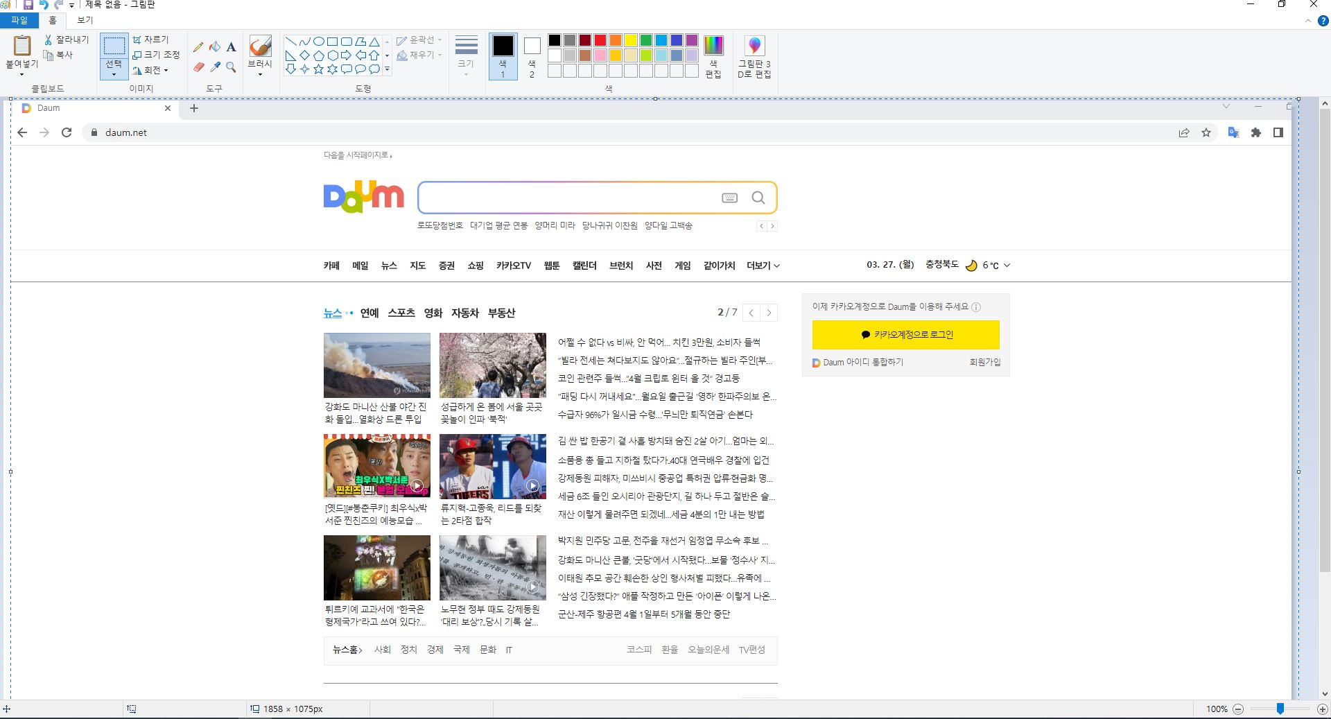
Task: Pick the purple color swatch
Action: 692,40
